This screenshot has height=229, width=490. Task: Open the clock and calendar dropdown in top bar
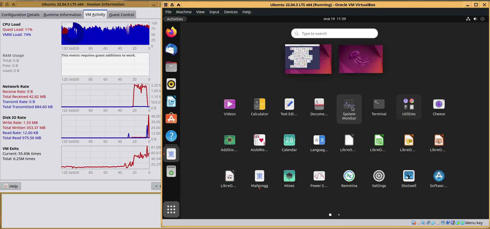coord(335,19)
